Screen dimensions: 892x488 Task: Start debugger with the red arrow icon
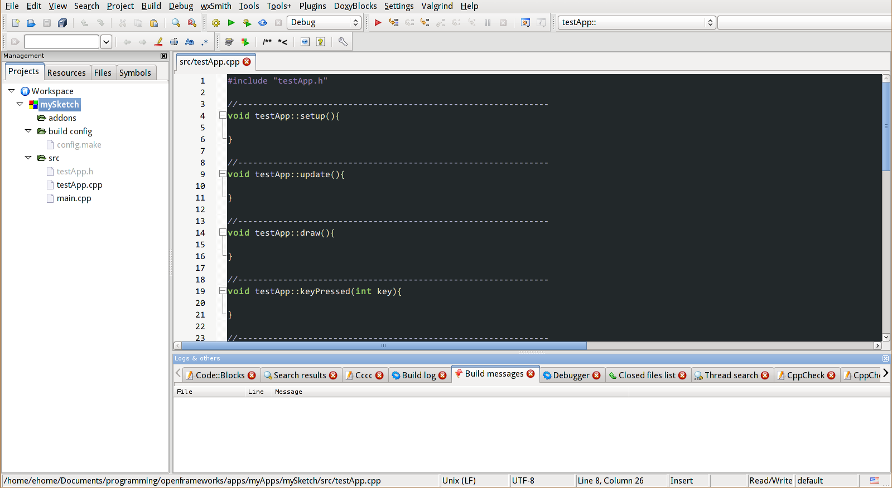378,23
